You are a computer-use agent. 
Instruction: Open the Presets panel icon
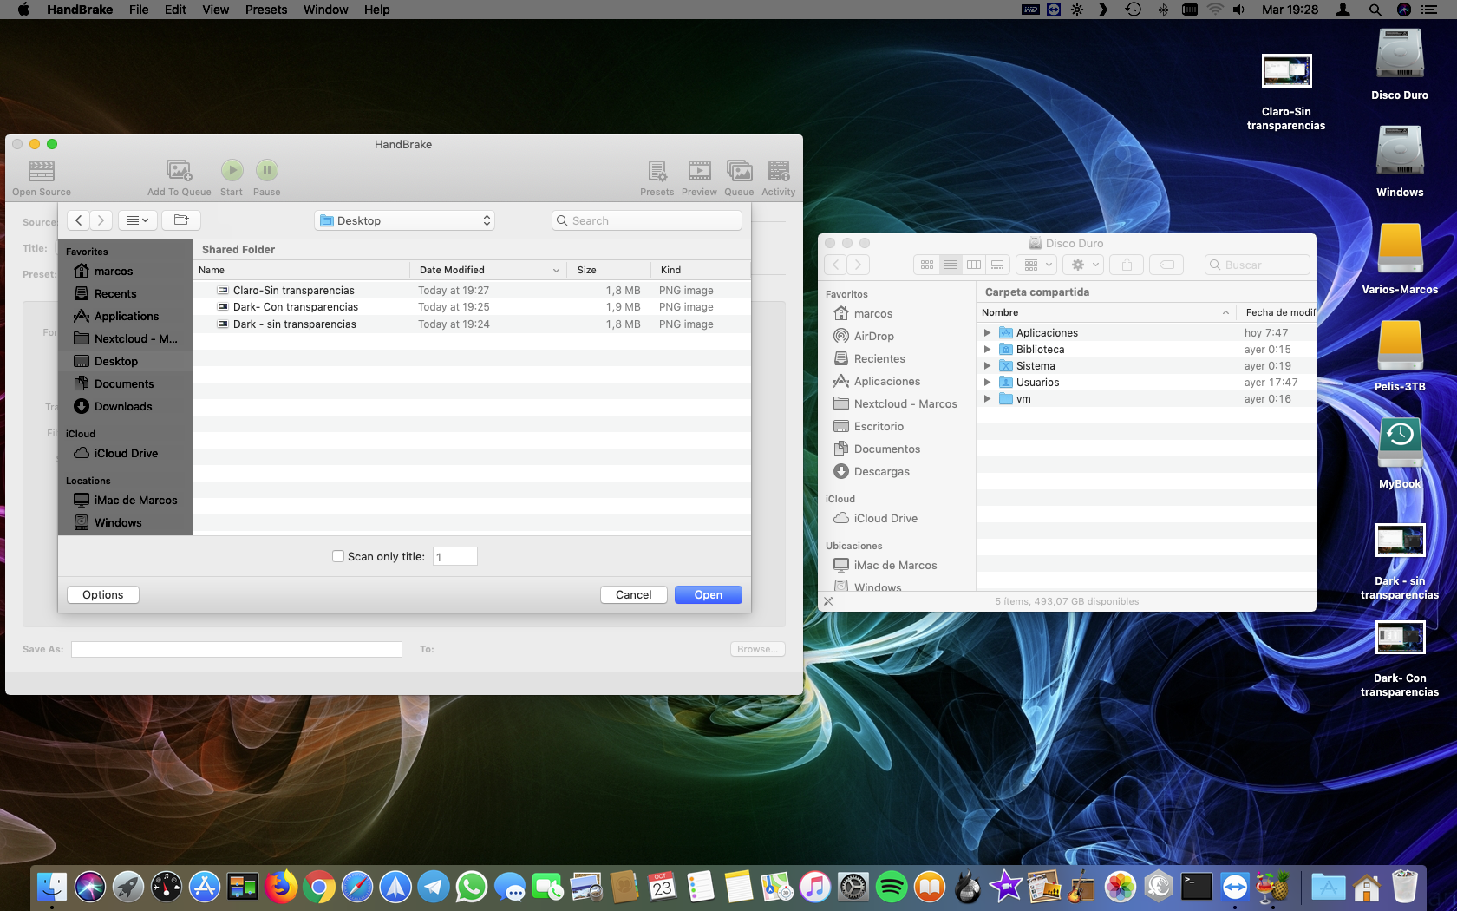click(657, 171)
